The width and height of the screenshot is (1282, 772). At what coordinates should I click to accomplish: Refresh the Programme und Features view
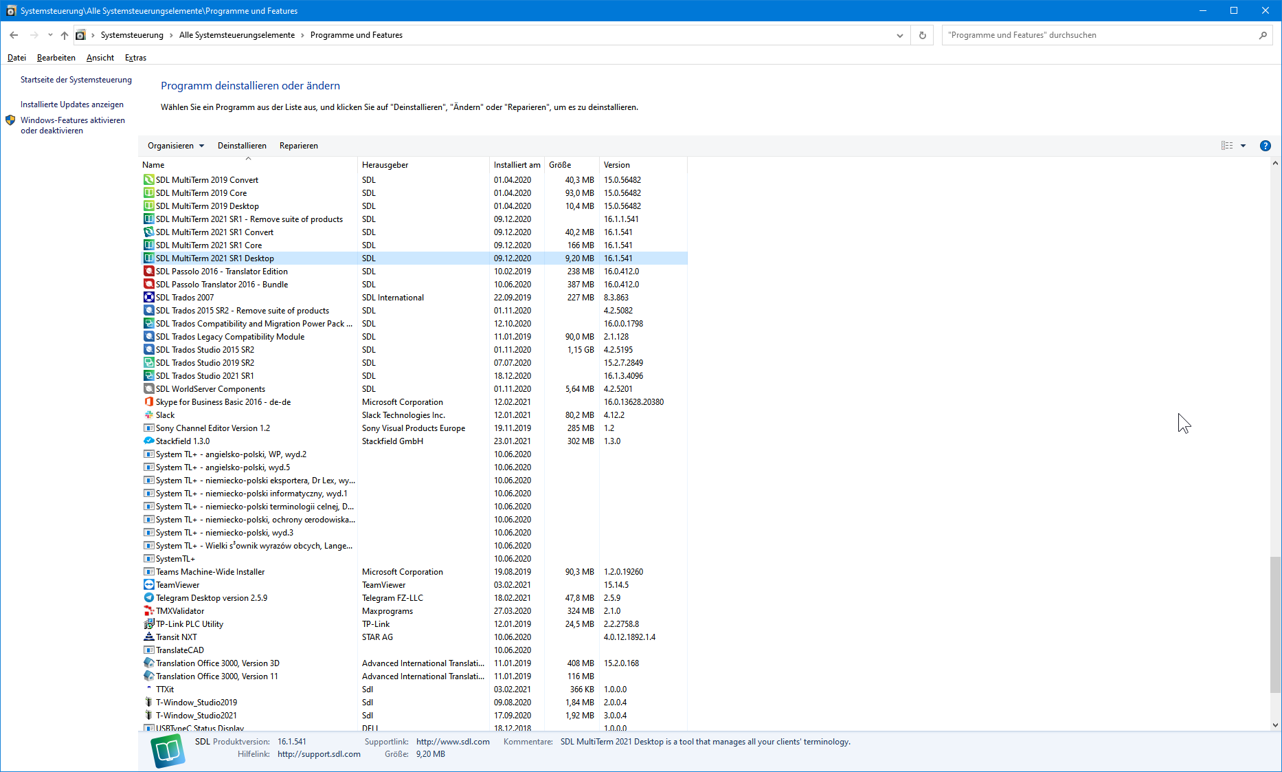pyautogui.click(x=922, y=35)
